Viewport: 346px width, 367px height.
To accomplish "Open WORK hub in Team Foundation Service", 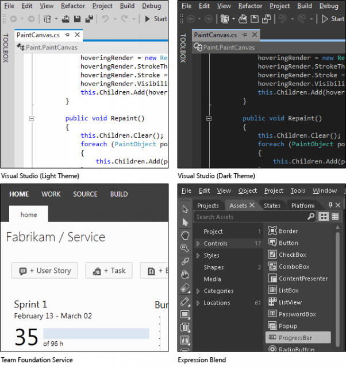I will point(51,194).
